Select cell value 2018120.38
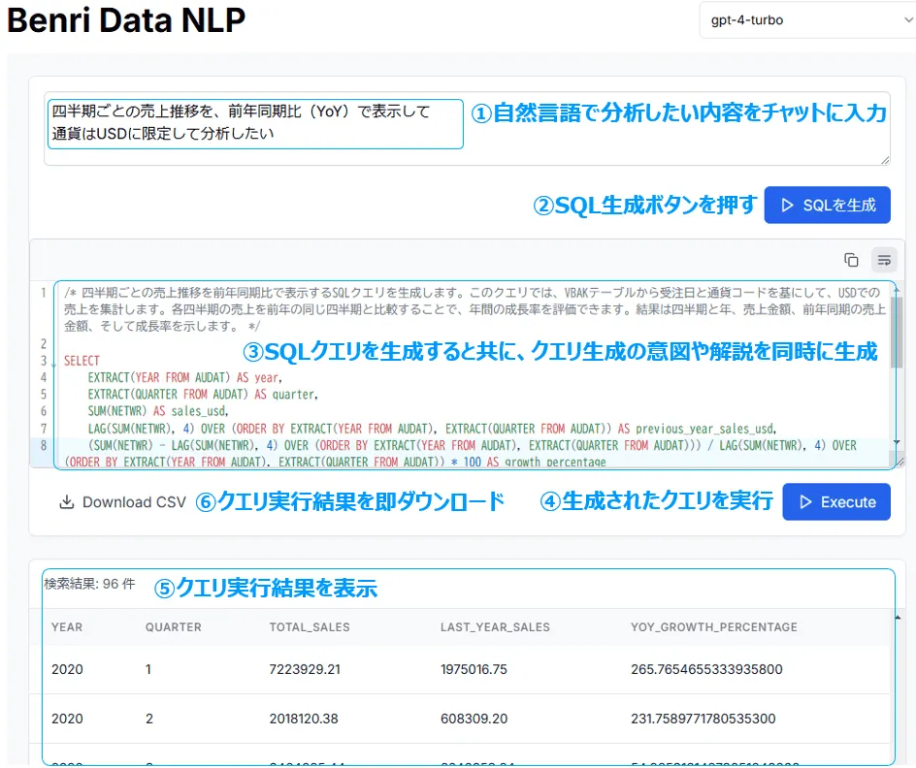Viewport: 916px width, 768px height. point(304,719)
